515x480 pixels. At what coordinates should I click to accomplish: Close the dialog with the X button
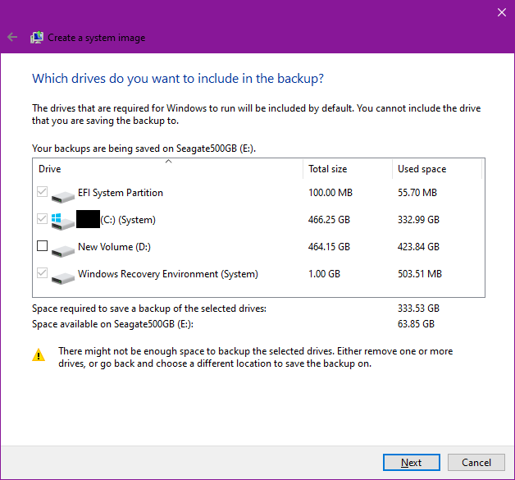(x=501, y=12)
